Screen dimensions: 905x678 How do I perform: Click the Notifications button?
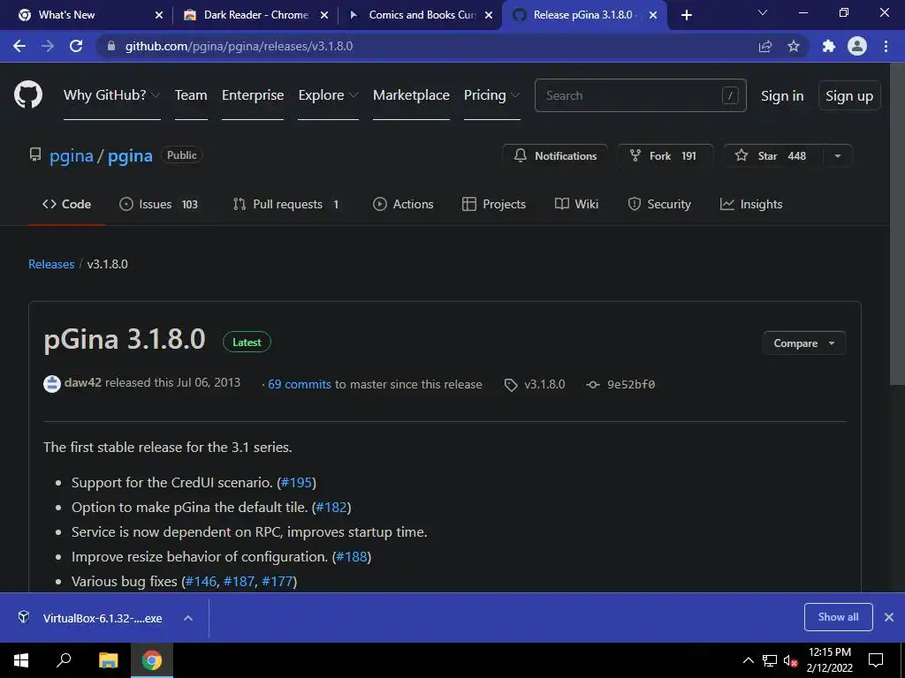pos(555,155)
